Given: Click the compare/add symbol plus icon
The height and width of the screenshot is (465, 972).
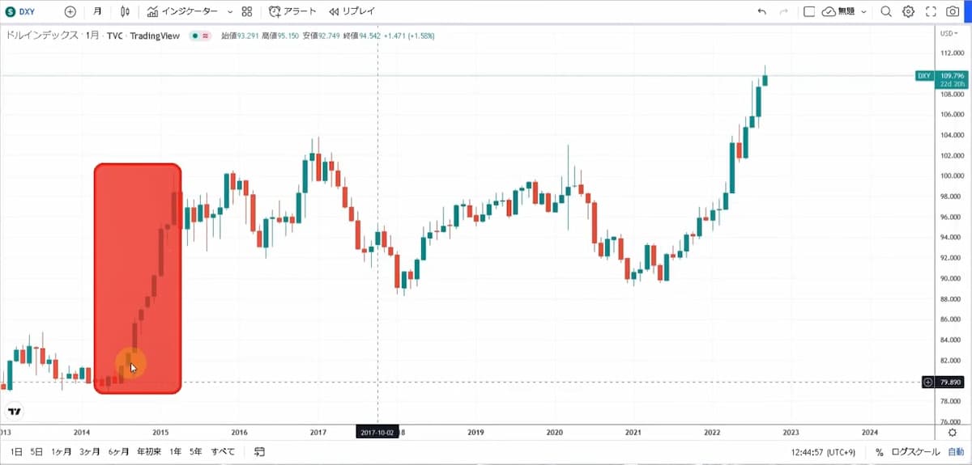Looking at the screenshot, I should (x=70, y=11).
